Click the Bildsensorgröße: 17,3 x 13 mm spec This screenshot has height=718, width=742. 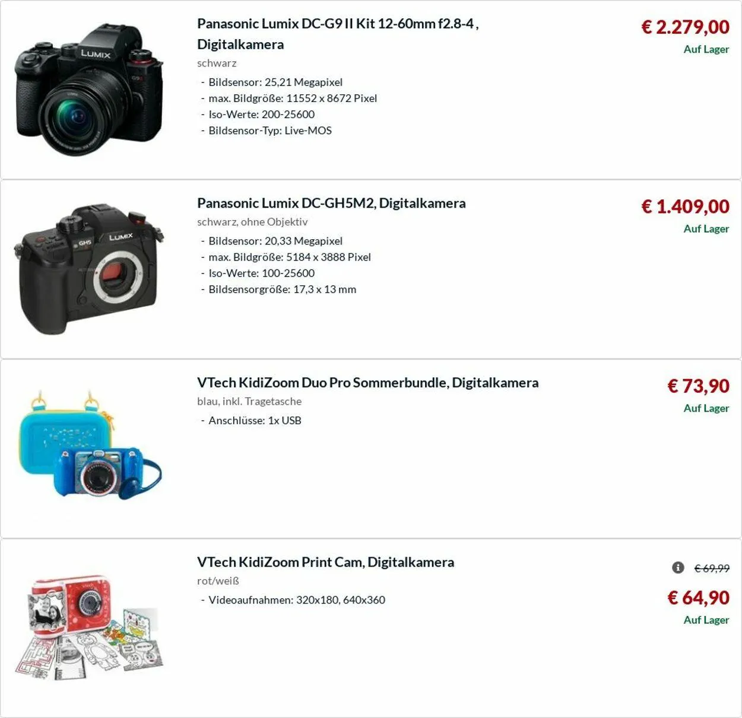tap(278, 290)
